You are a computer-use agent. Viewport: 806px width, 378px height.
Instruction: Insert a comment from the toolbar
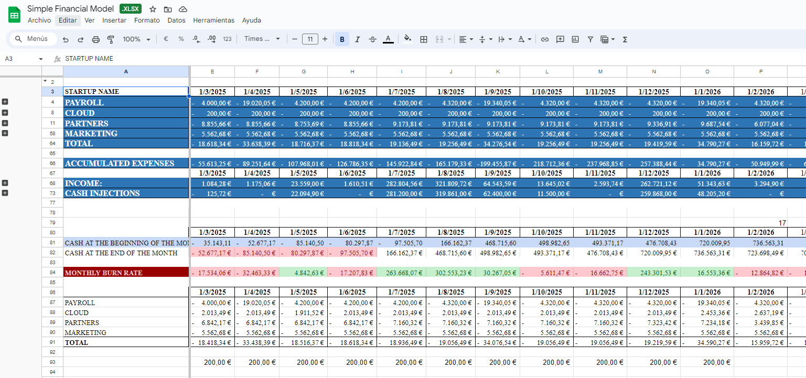point(560,39)
